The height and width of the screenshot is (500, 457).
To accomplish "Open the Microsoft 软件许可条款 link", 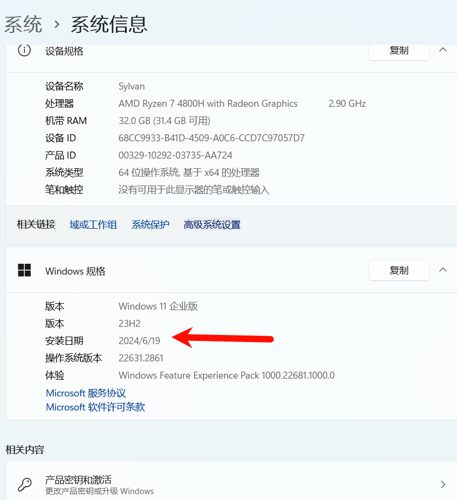I will click(95, 407).
